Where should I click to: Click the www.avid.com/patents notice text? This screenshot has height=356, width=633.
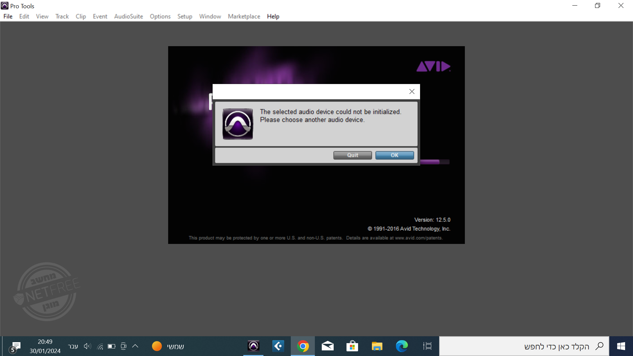[316, 238]
